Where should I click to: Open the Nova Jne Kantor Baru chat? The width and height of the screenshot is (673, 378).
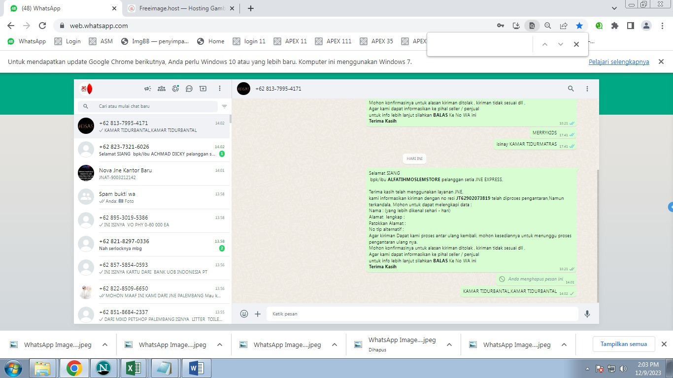(152, 173)
